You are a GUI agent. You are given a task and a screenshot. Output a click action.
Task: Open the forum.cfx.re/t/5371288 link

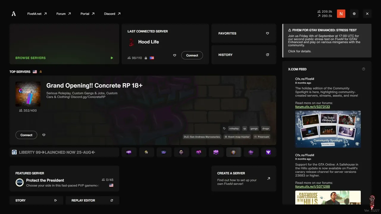[x=313, y=187]
